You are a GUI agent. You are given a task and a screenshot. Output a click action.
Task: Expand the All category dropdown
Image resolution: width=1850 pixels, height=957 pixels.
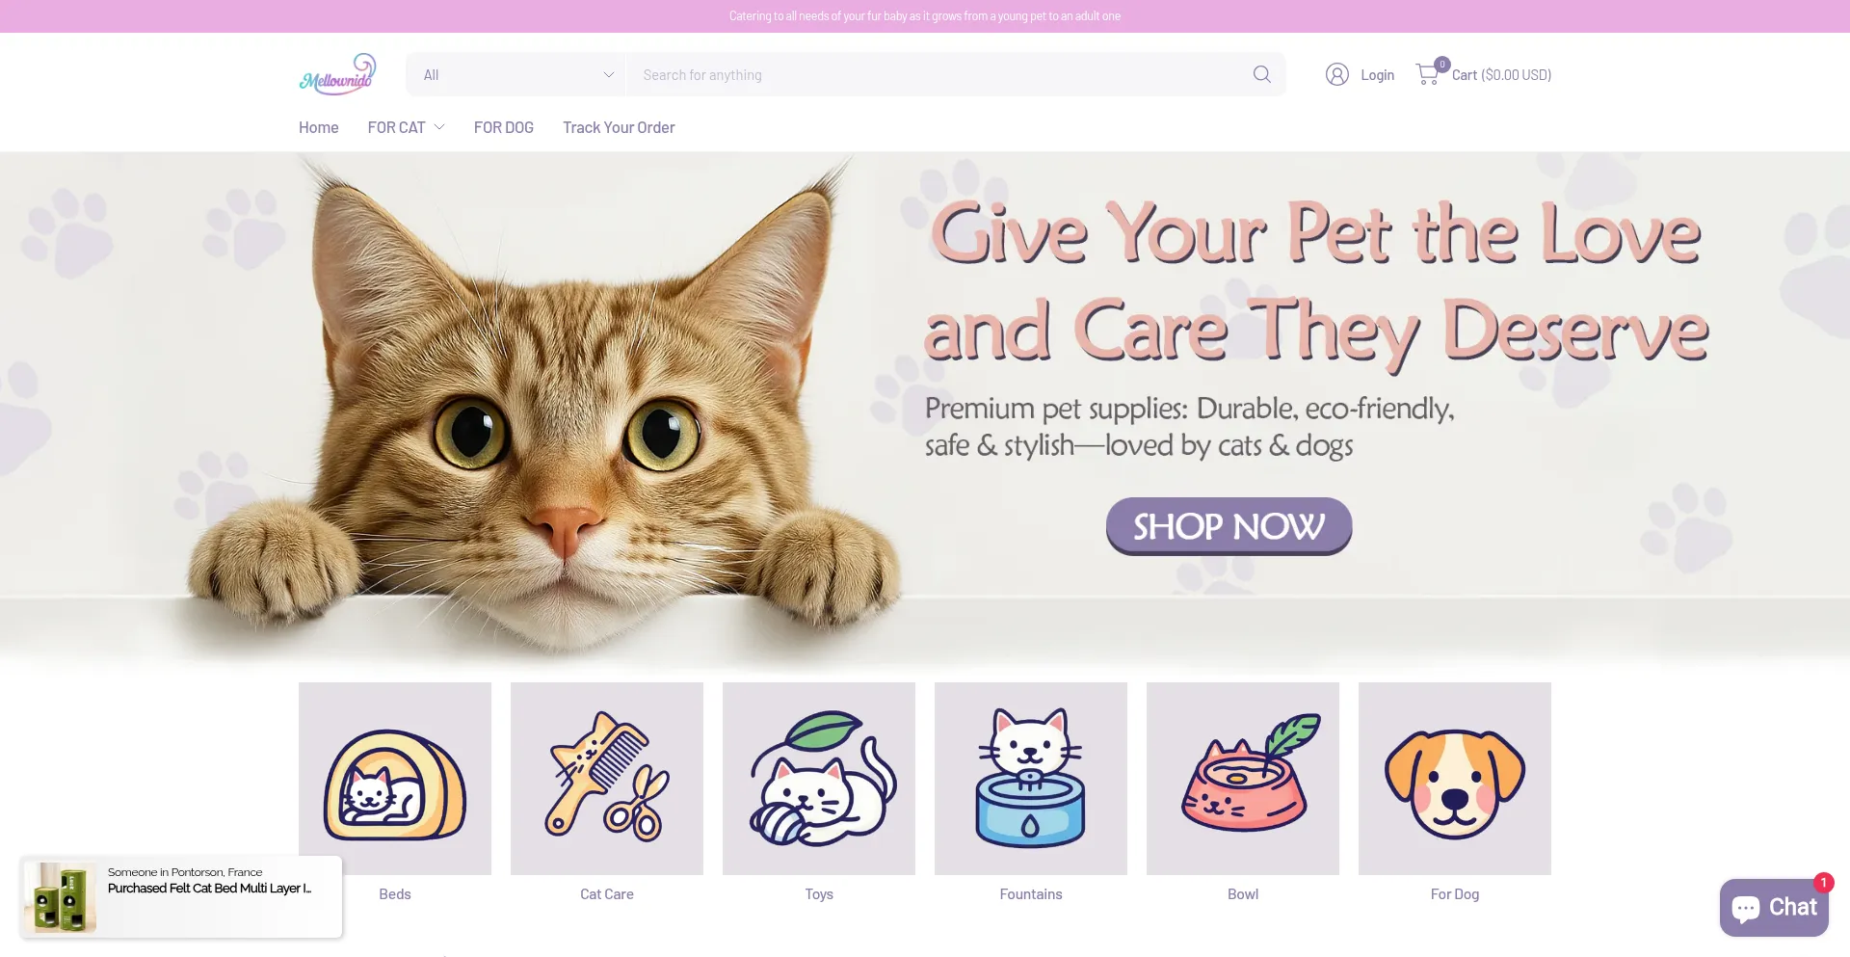point(517,74)
